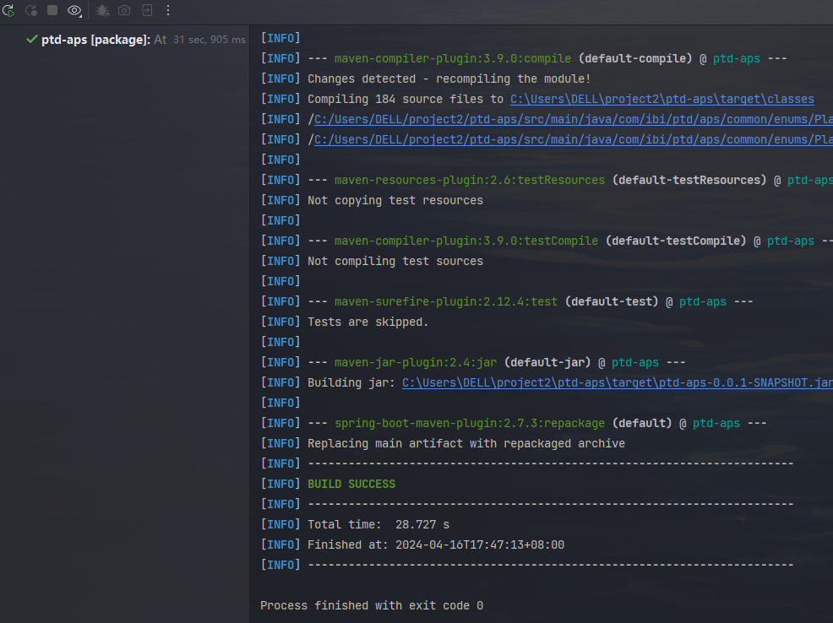Click the camera thread dump icon
This screenshot has width=833, height=623.
pos(124,10)
